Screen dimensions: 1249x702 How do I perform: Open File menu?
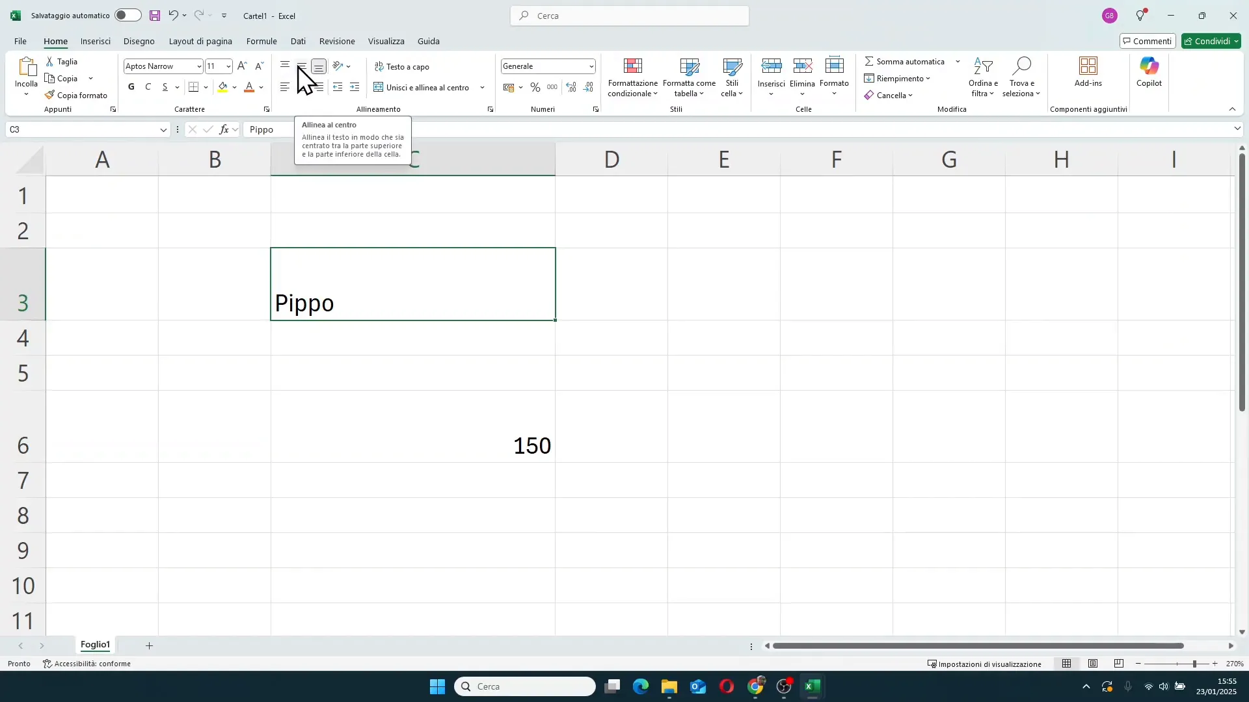[21, 41]
